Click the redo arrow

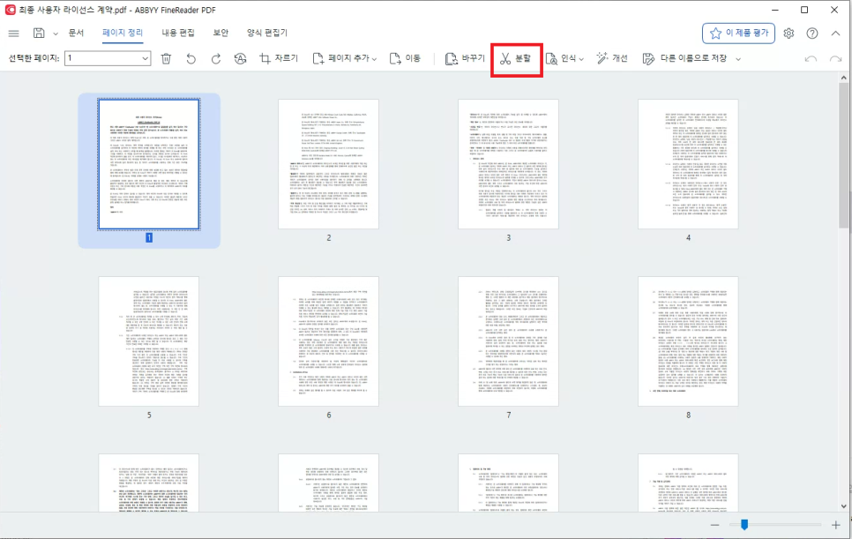click(x=836, y=59)
